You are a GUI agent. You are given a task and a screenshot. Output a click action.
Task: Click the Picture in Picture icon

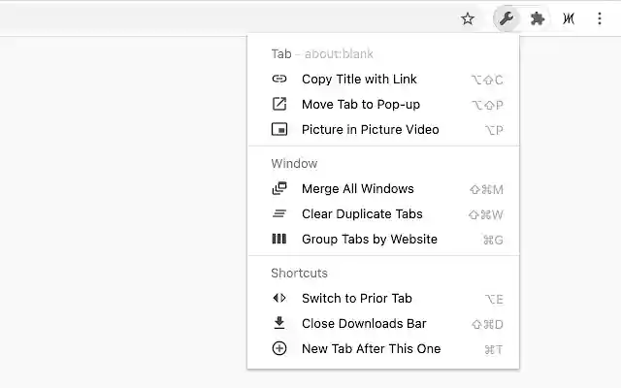pyautogui.click(x=279, y=130)
